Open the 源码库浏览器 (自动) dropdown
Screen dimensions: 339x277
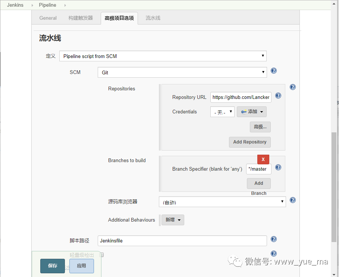point(222,202)
